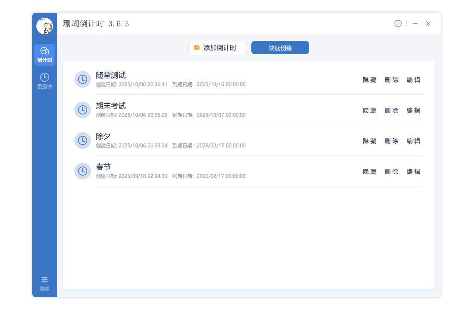This screenshot has height=314, width=463.
Task: Select the 除夕 countdown title
Action: [x=103, y=136]
